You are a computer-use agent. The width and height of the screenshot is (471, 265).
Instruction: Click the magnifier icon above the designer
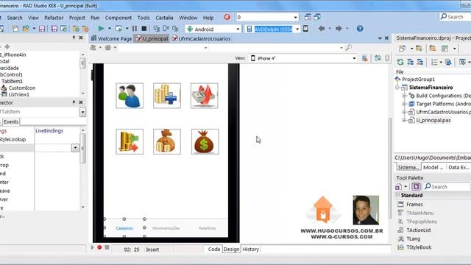point(348,47)
